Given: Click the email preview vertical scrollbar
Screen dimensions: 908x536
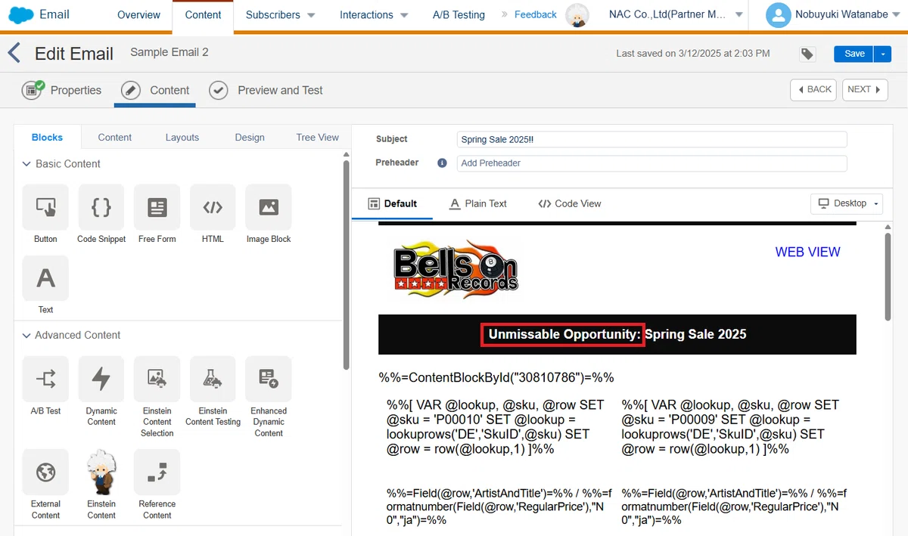Looking at the screenshot, I should (888, 276).
